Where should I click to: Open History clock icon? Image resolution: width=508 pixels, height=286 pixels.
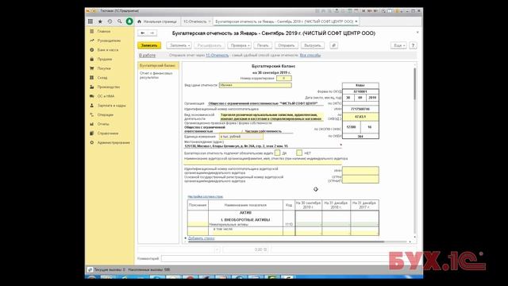coord(110,21)
